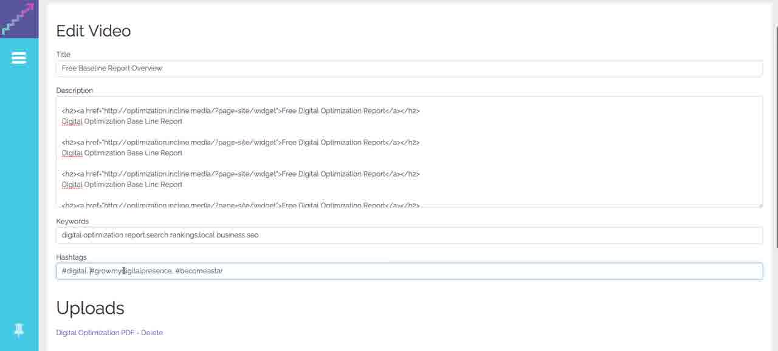The image size is (778, 351).
Task: Click the Keywords label
Action: 72,221
